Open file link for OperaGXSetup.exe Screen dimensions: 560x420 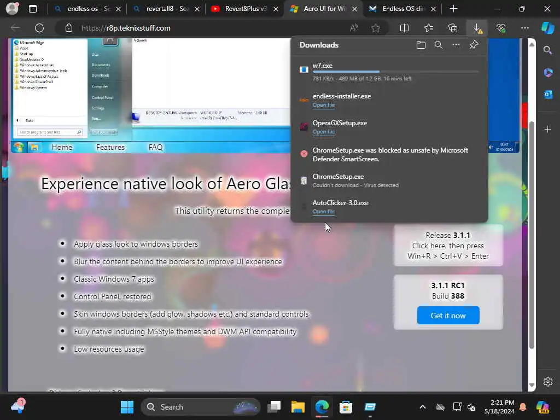tap(324, 132)
